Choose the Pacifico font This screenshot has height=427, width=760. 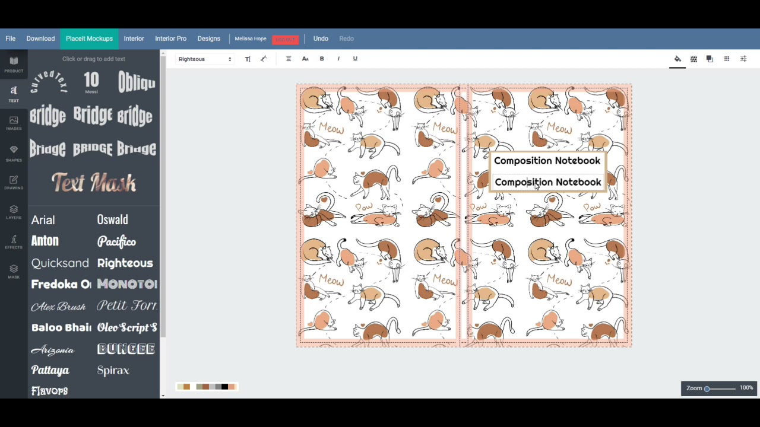[116, 241]
